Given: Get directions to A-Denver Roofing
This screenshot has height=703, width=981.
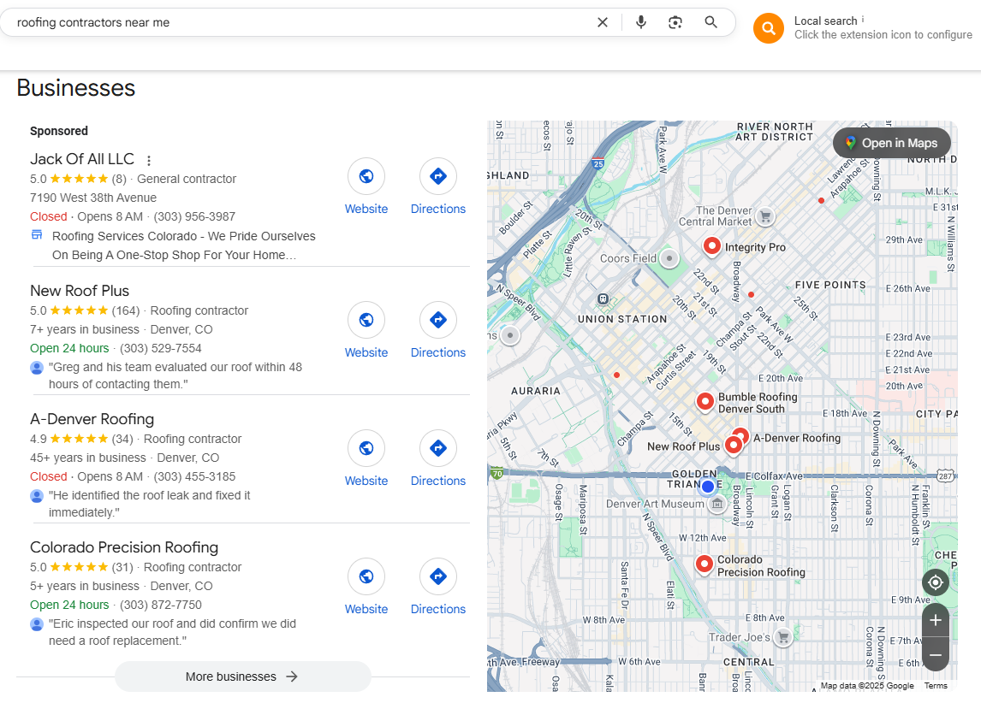Looking at the screenshot, I should (438, 448).
